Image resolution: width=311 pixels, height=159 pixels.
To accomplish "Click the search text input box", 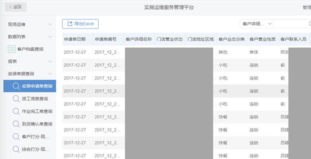I will [292, 24].
